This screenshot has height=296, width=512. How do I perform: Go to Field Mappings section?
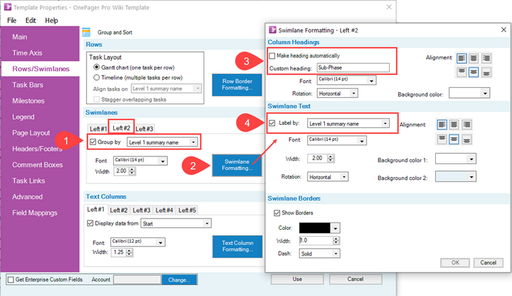pyautogui.click(x=35, y=213)
